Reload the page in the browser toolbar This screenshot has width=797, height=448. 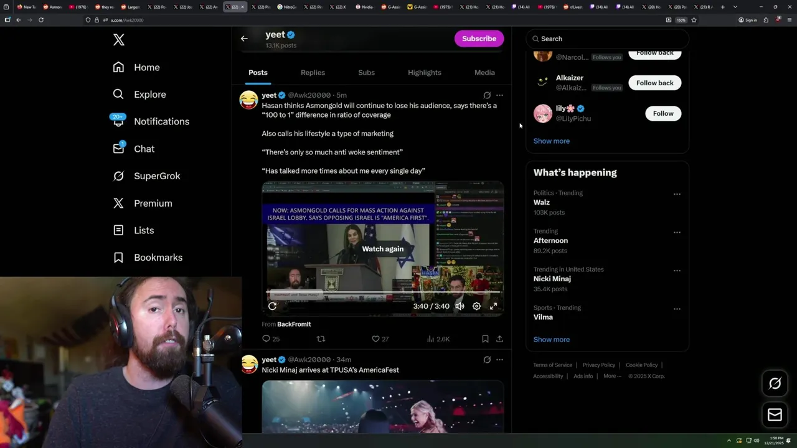[x=41, y=20]
